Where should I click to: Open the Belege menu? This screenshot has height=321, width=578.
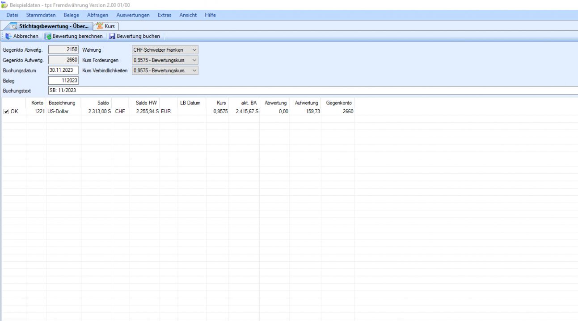coord(72,15)
